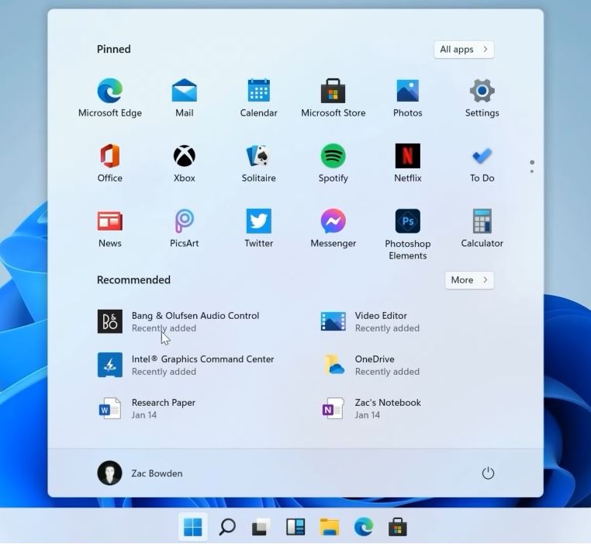Viewport: 591px width, 544px height.
Task: Open Microsoft Store from the taskbar
Action: [x=398, y=527]
